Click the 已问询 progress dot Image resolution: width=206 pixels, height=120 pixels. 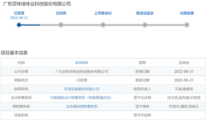pyautogui.click(x=61, y=25)
